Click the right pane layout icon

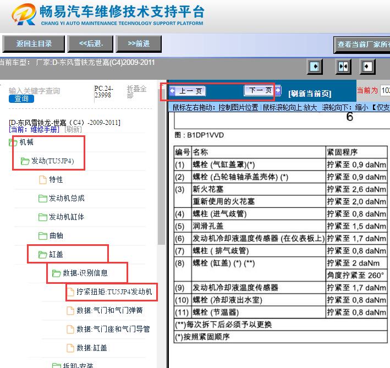tap(367, 67)
